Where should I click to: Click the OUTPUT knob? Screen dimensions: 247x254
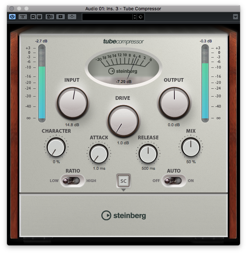[x=174, y=102]
